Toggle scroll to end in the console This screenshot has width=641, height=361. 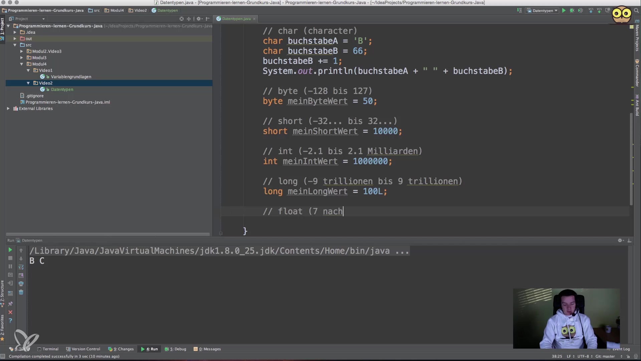pos(21,275)
